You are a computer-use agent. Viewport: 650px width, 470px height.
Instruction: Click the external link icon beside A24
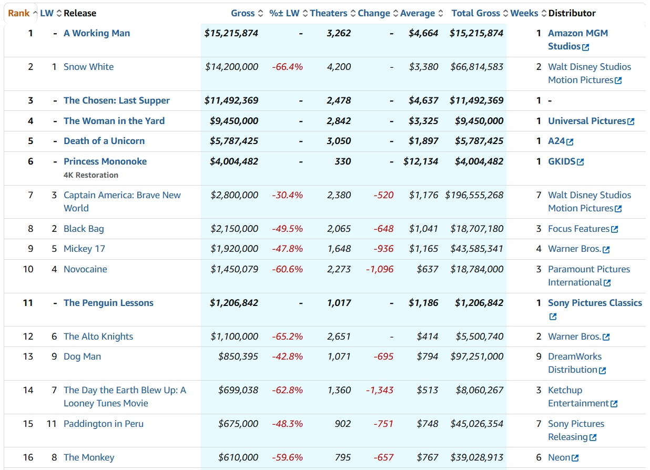[x=570, y=141]
